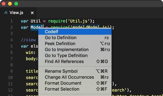Choose Find All References
The image size is (163, 96).
(75, 61)
